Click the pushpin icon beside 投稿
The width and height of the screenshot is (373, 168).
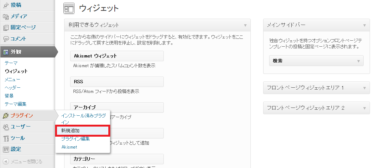pyautogui.click(x=6, y=5)
